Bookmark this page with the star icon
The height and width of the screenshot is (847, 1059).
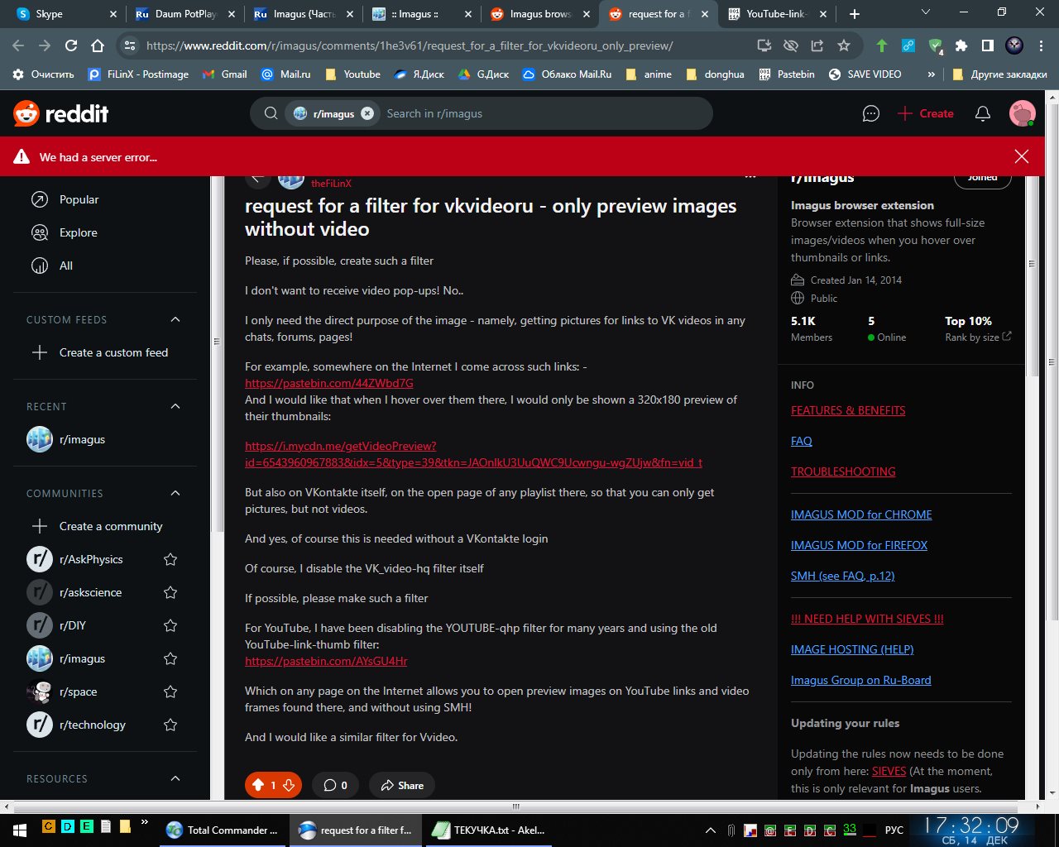844,45
